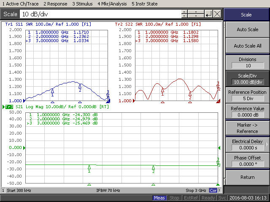Click the channel 1 indicator in the status bar

3,191
